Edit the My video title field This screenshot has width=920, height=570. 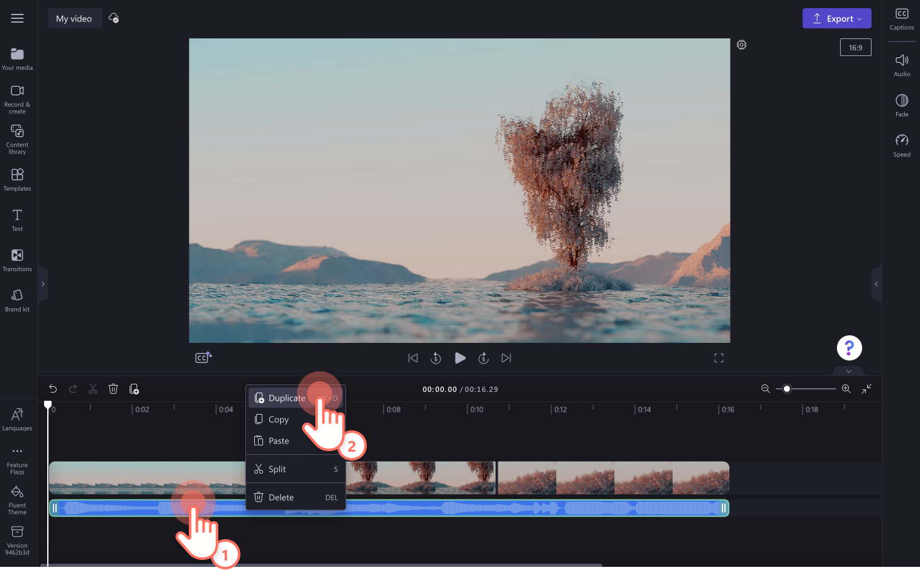coord(74,18)
